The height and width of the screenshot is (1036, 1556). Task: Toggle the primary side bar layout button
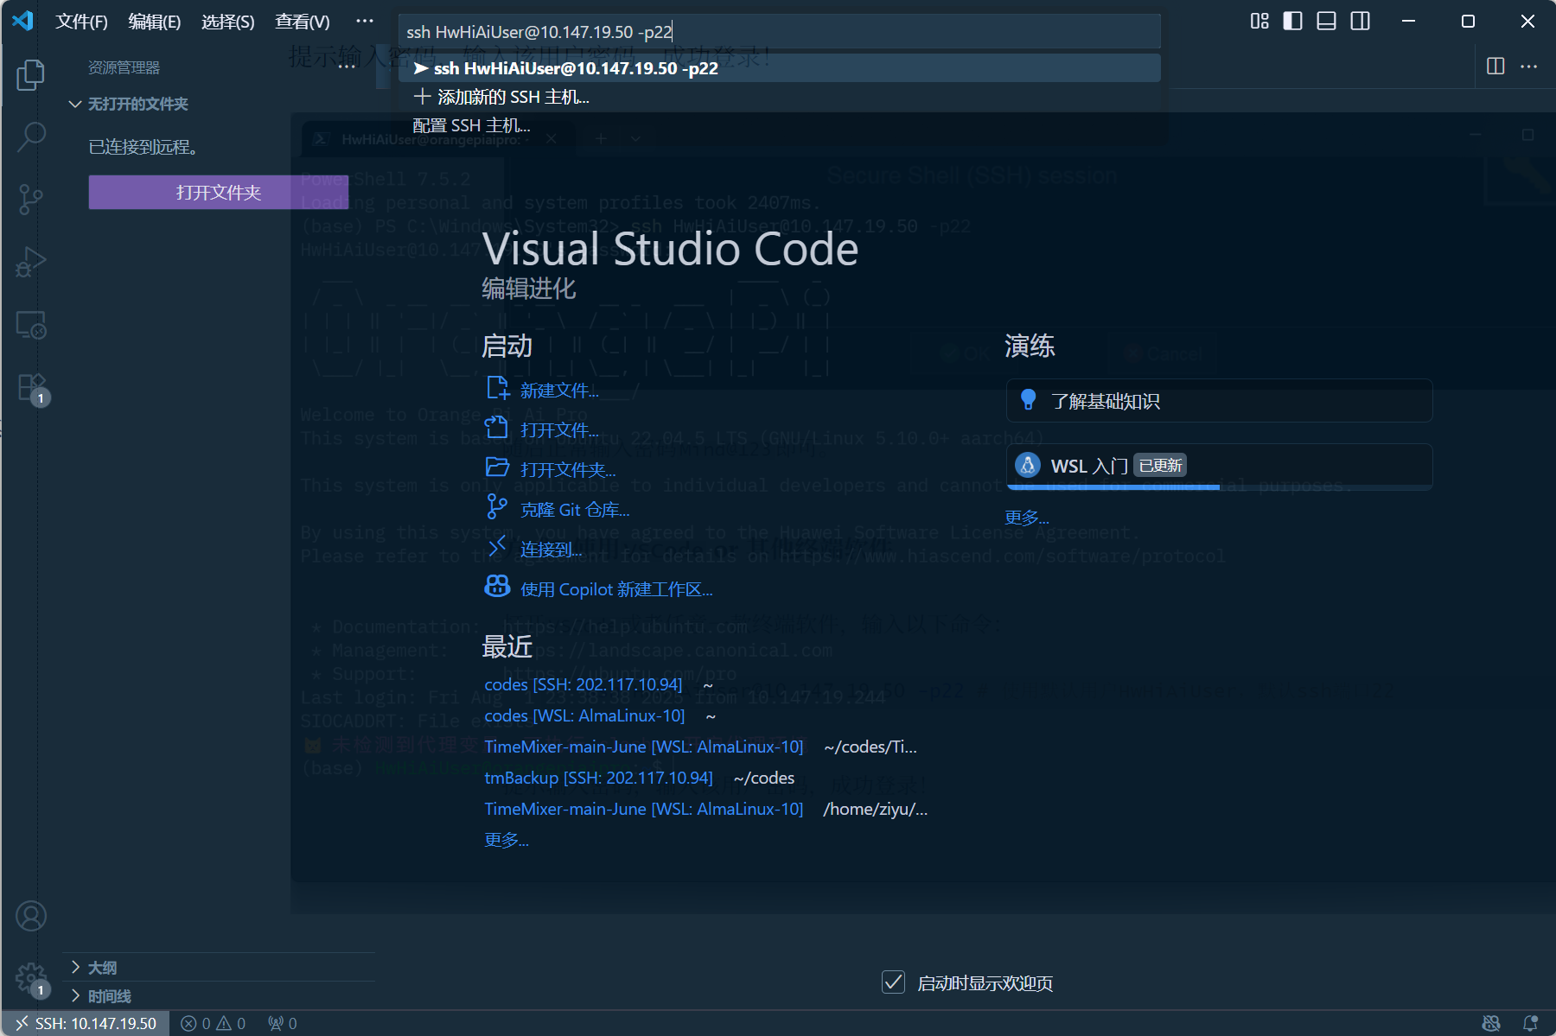tap(1292, 21)
